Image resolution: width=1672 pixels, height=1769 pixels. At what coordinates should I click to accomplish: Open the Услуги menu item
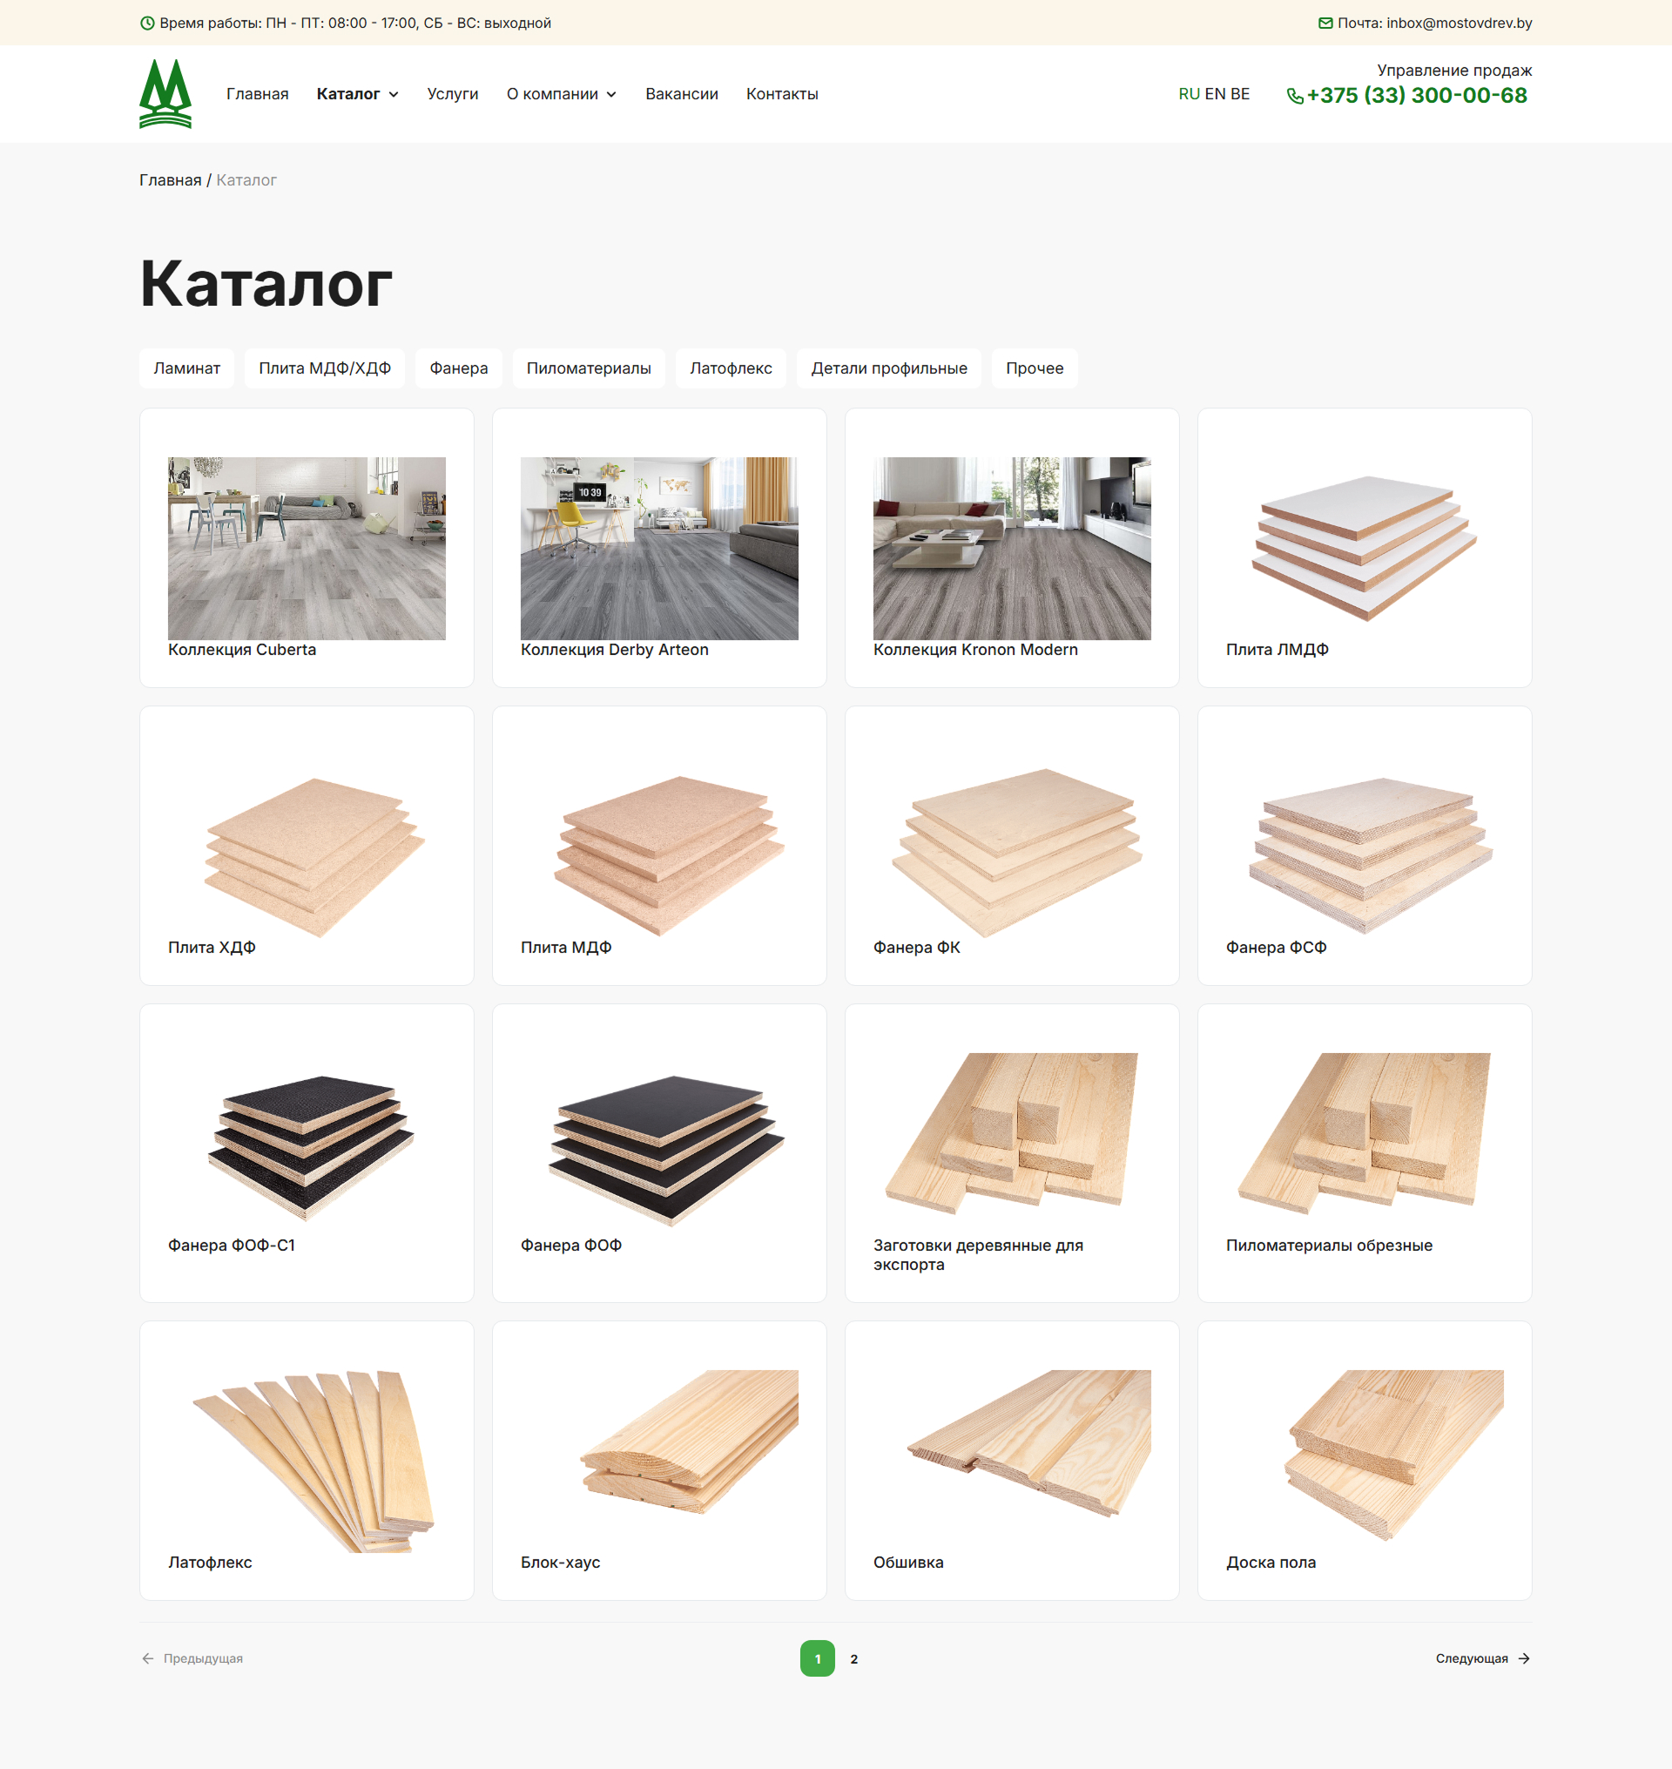pyautogui.click(x=452, y=93)
